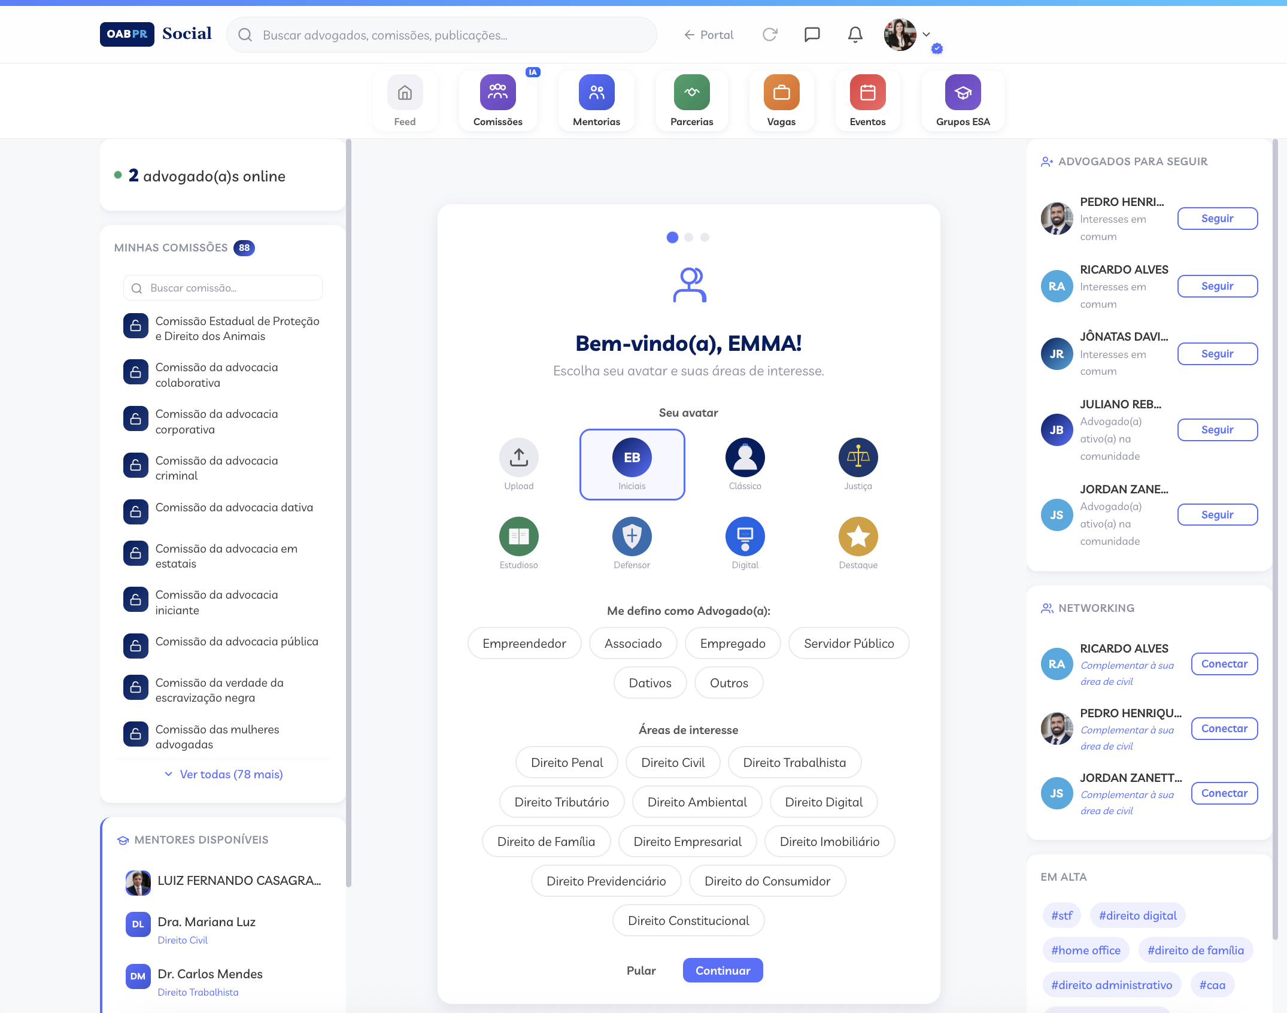
Task: Select the Justiça avatar option
Action: pos(858,457)
